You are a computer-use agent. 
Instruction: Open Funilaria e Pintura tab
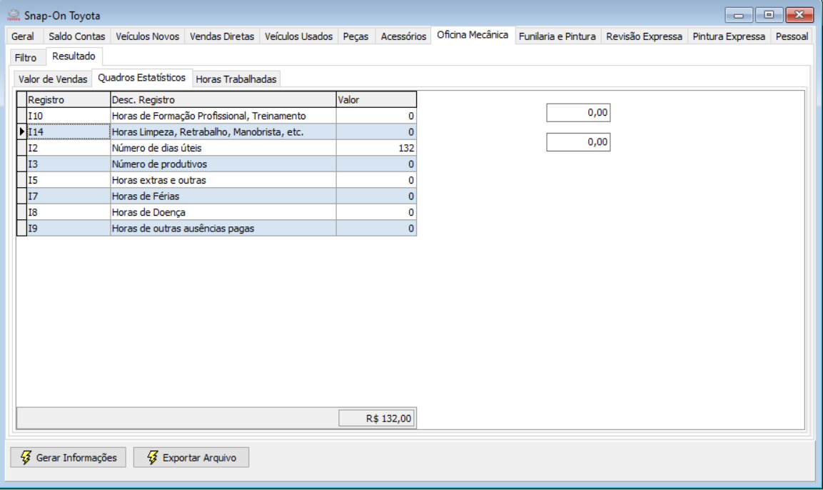pos(557,36)
